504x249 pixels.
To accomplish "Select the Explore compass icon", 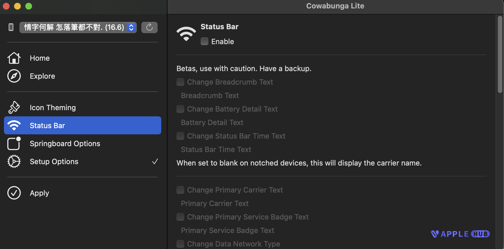I will pyautogui.click(x=14, y=76).
